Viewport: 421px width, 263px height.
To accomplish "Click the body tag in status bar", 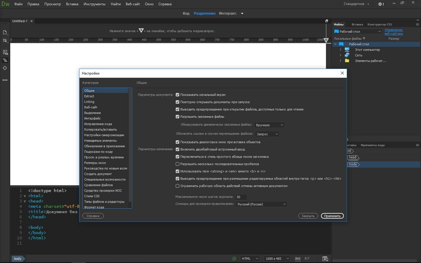I will click(x=18, y=259).
